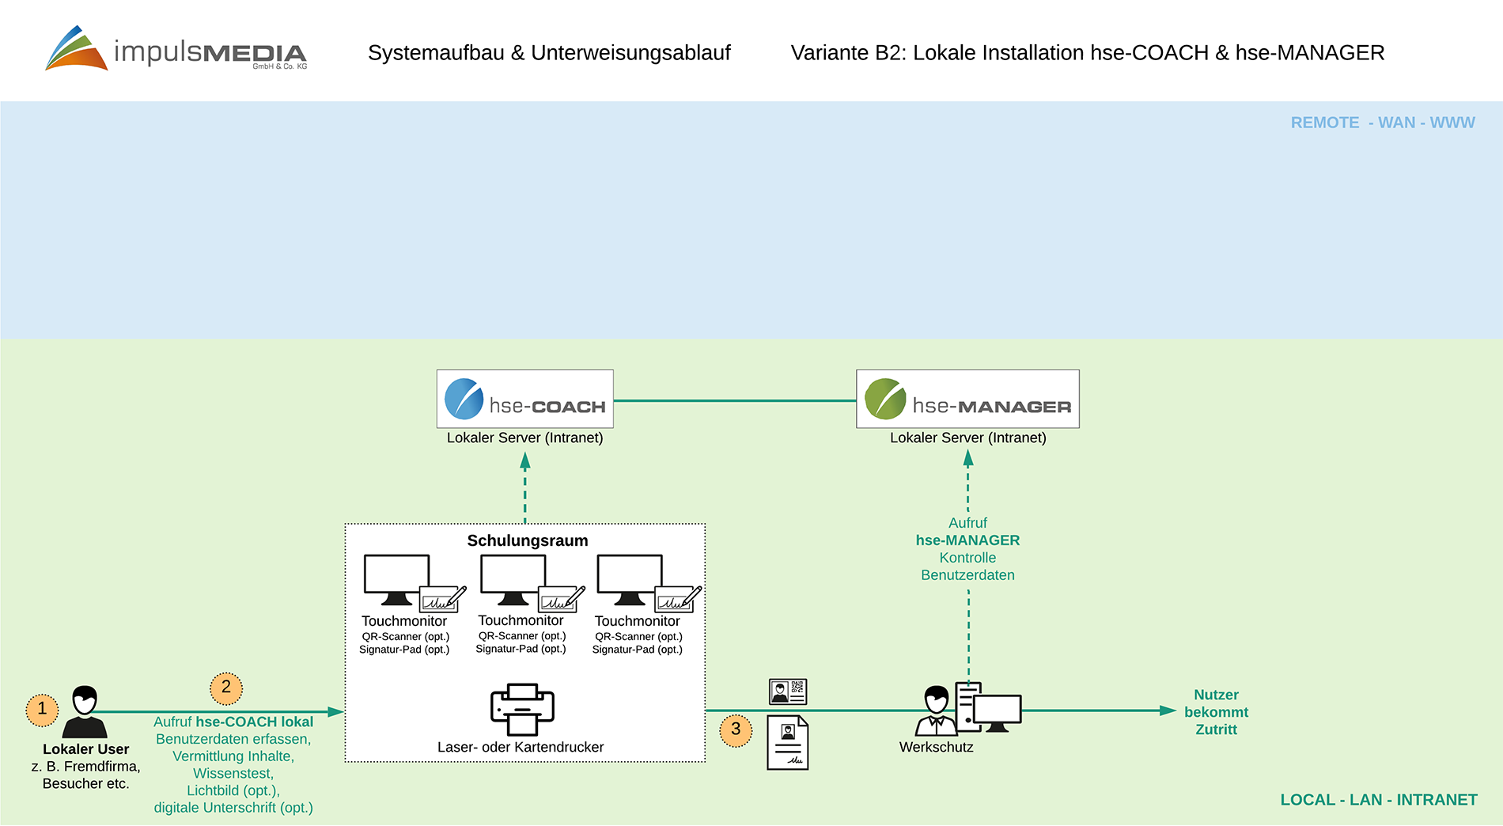Click the 'Variante B2' title text

coord(1087,53)
